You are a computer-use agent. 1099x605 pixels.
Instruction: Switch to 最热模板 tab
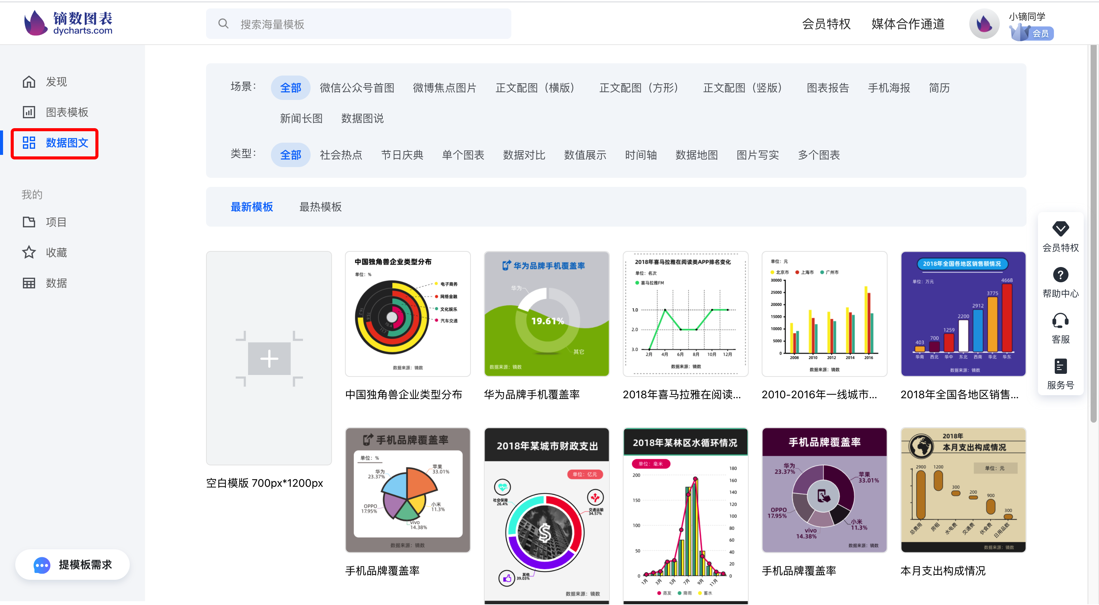(321, 207)
